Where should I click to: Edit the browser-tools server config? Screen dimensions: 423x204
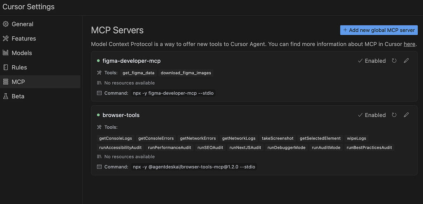coord(406,115)
